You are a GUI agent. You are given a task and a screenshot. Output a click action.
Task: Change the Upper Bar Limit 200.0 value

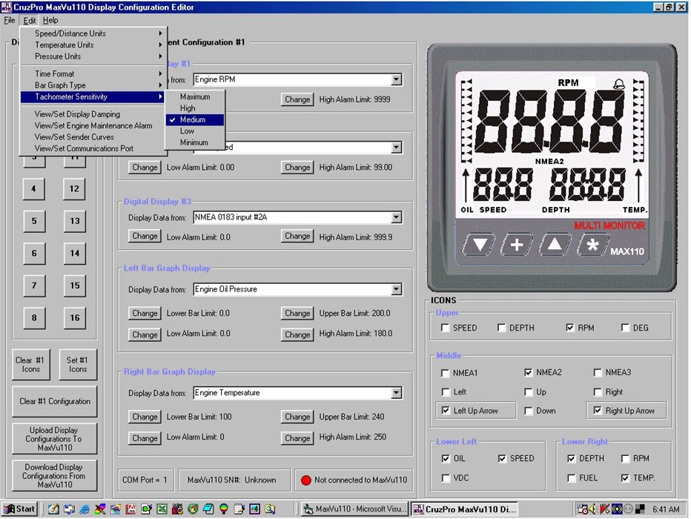coord(297,313)
